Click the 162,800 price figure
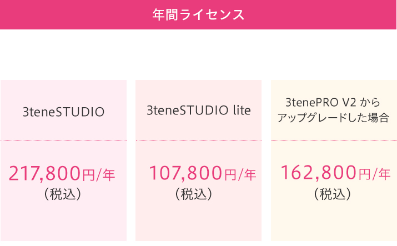The width and height of the screenshot is (397, 246). [319, 173]
